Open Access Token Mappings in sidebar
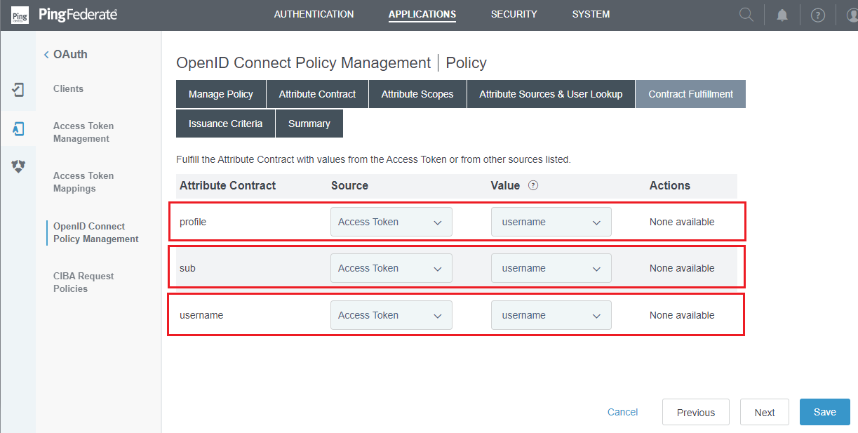The height and width of the screenshot is (433, 858). pyautogui.click(x=83, y=182)
